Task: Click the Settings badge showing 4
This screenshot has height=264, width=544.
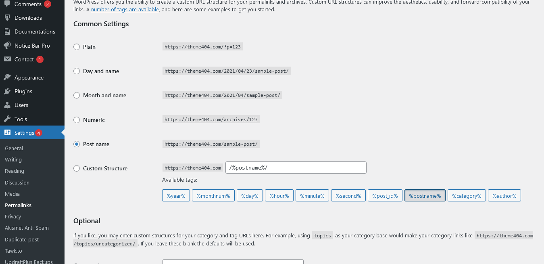Action: pyautogui.click(x=39, y=133)
